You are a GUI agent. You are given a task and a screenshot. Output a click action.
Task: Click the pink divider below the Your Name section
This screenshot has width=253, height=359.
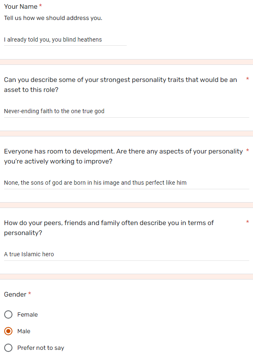126,62
